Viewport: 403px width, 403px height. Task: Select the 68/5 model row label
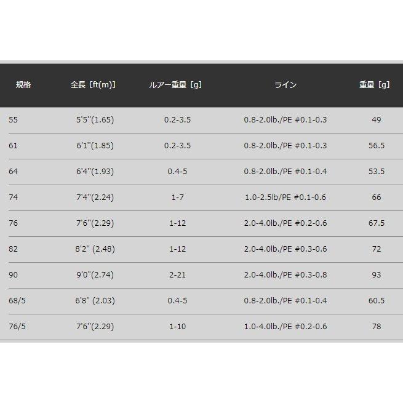[18, 301]
